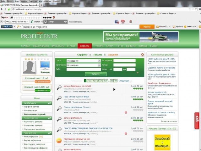This screenshot has height=151, width=201.
Task: Click the user avatar image
Action: click(x=30, y=67)
